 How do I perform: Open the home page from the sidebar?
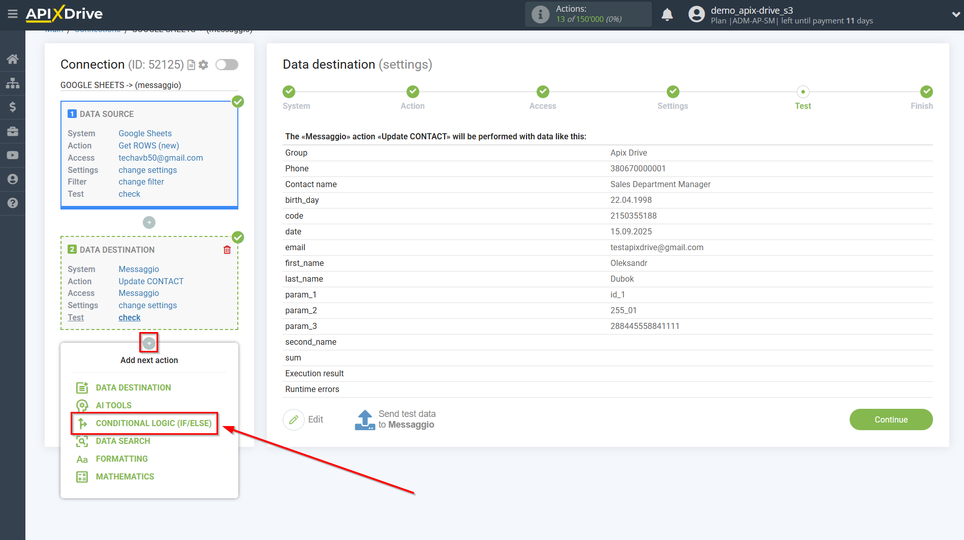click(x=13, y=59)
